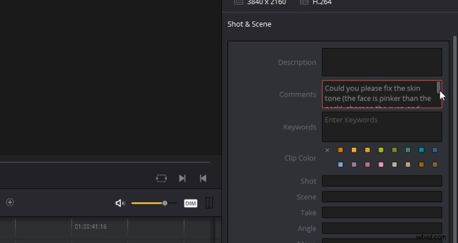Set clip color to Orange swatch

coord(340,150)
